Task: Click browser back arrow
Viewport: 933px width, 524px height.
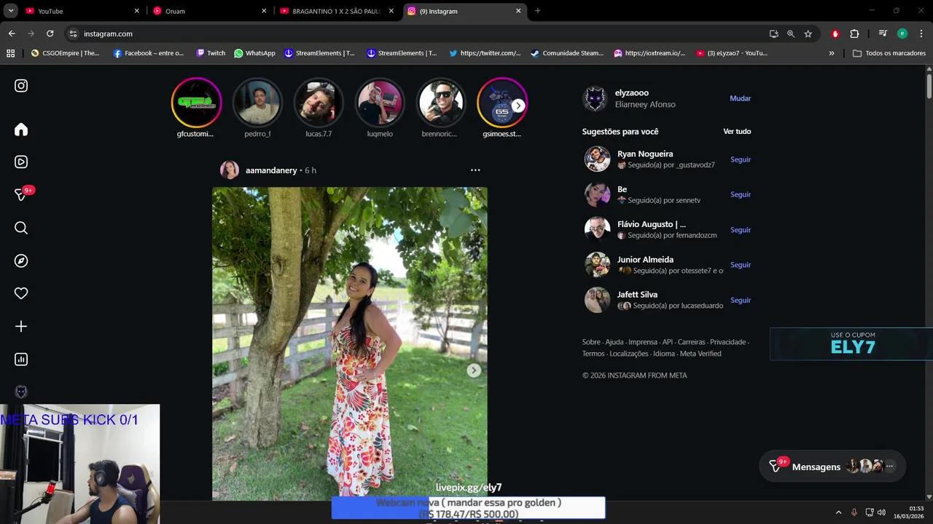Action: pos(12,33)
